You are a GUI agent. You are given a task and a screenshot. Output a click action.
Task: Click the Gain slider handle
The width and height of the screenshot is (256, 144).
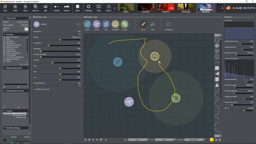point(244,110)
